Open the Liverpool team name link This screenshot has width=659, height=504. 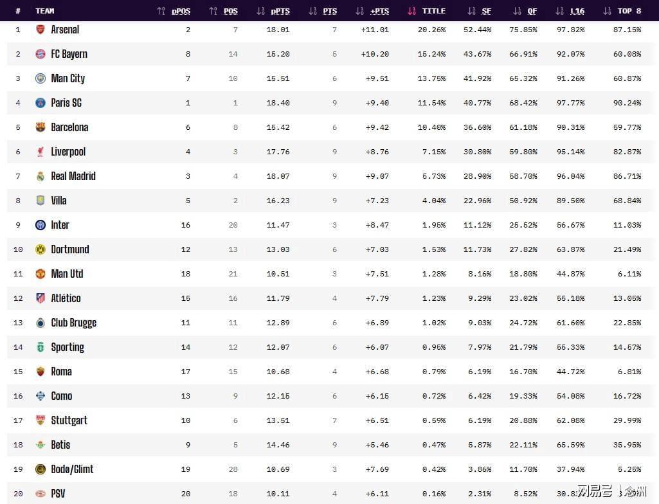(x=68, y=152)
